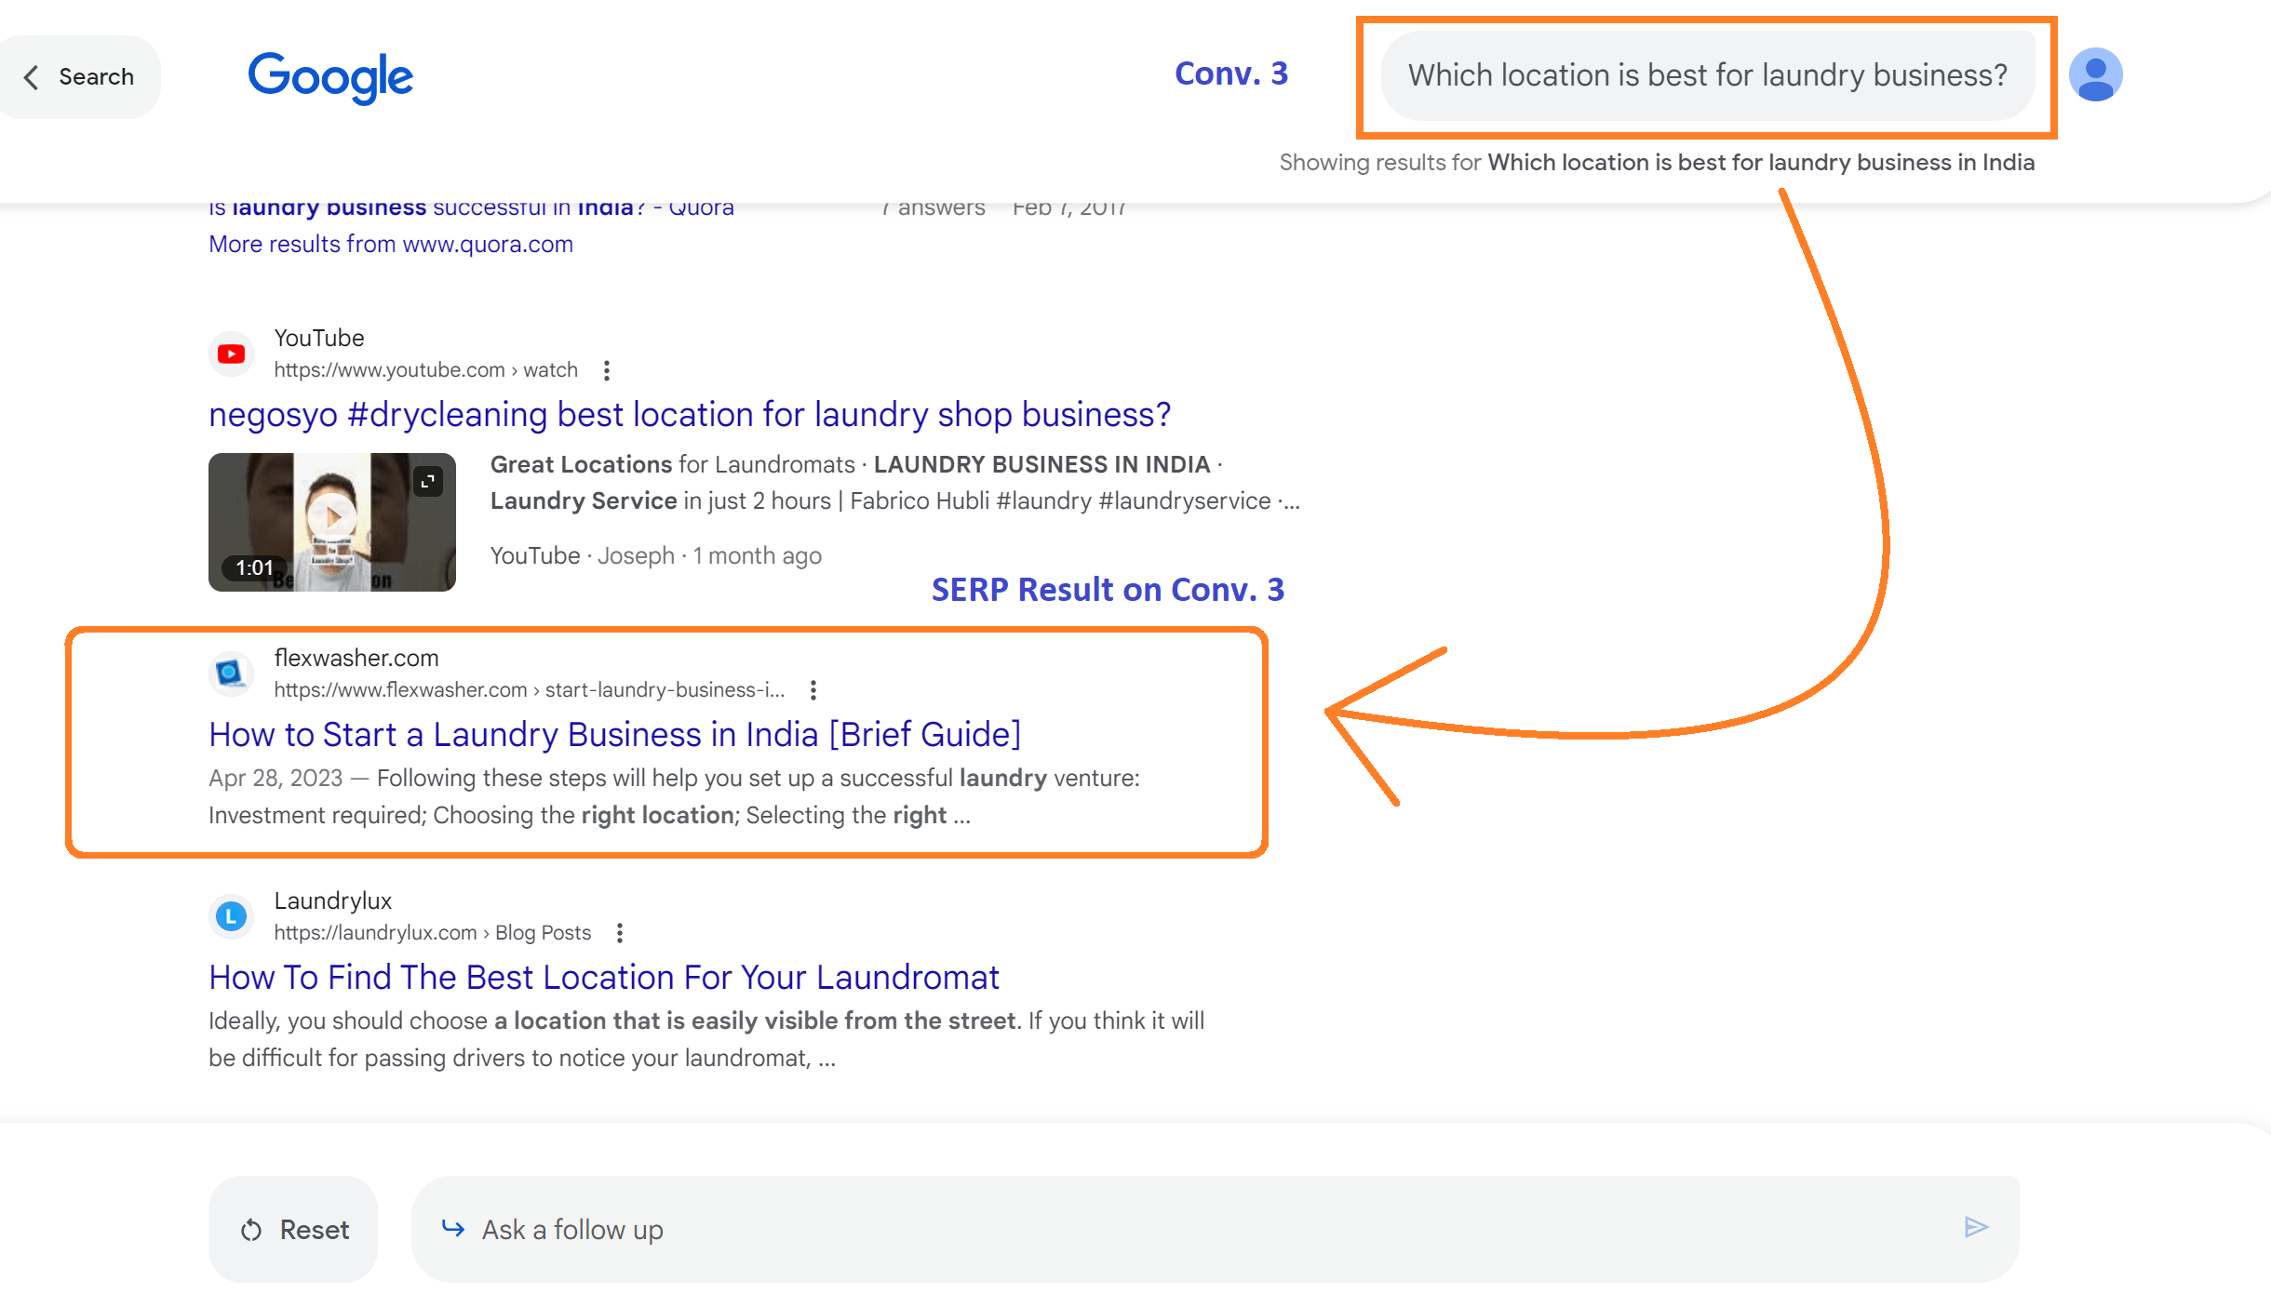Open the Google logo homepage
Screen dimensions: 2271x1307
330,78
